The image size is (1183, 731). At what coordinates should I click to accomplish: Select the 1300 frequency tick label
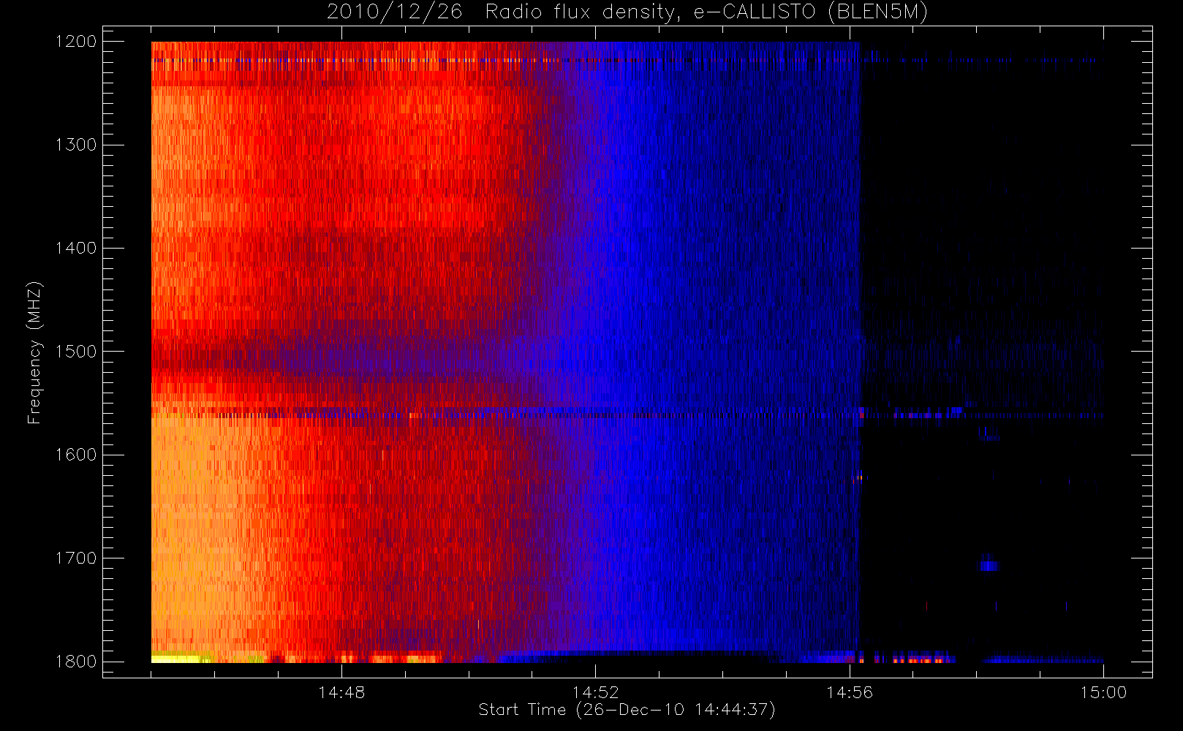[76, 145]
